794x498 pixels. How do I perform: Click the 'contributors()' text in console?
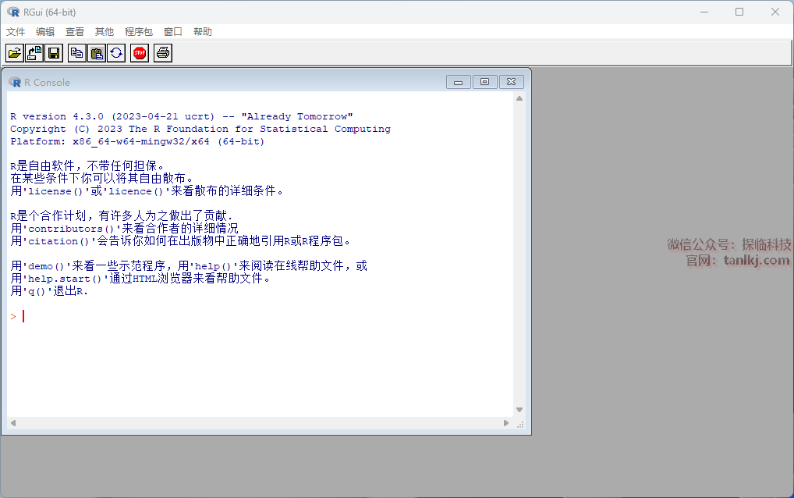[71, 229]
